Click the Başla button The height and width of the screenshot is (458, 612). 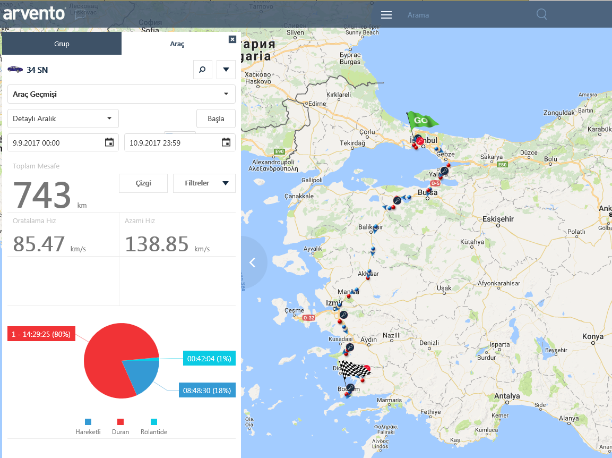216,118
